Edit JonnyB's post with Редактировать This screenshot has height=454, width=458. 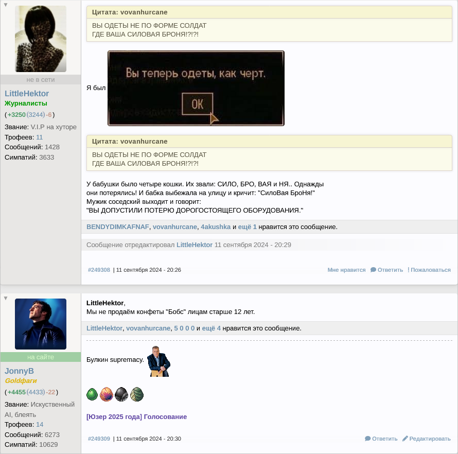coord(426,439)
